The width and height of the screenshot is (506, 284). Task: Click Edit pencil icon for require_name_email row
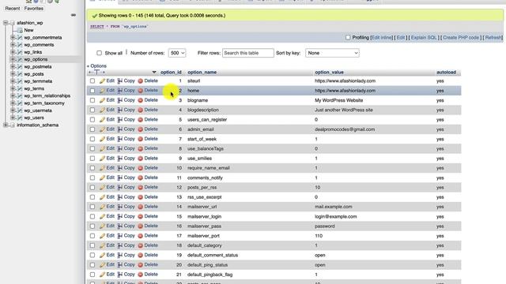(102, 168)
